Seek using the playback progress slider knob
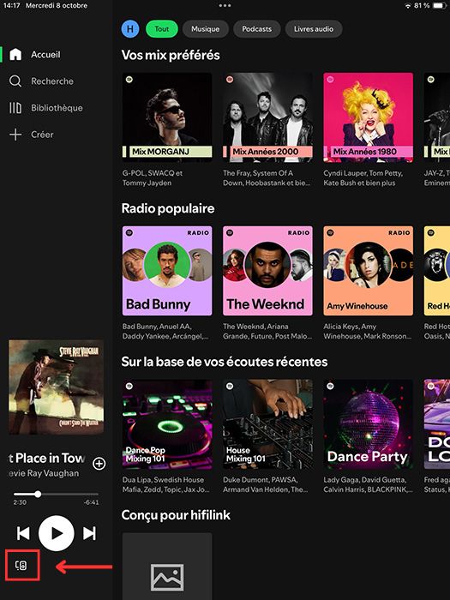The width and height of the screenshot is (450, 600). click(38, 494)
